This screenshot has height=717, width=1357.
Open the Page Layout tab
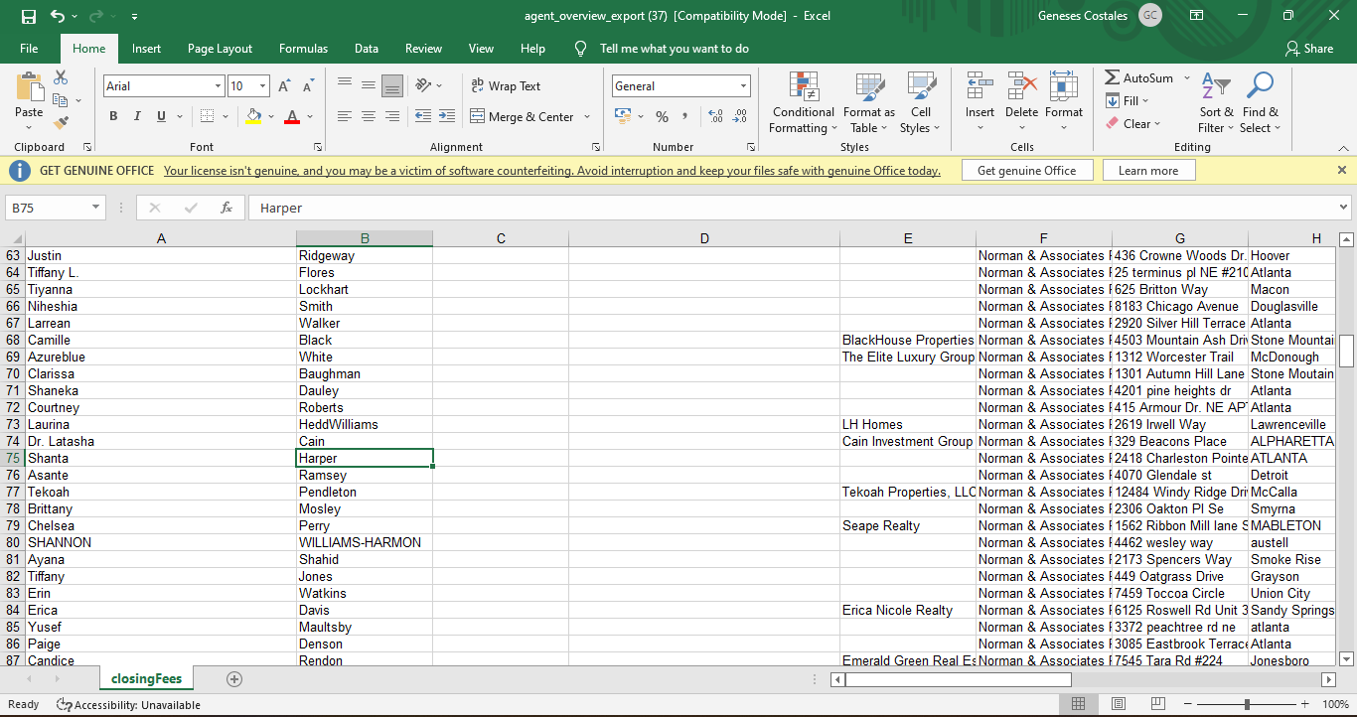220,49
